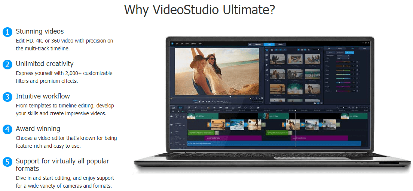Click the timeline playhead marker
The height and width of the screenshot is (191, 413).
coord(296,110)
